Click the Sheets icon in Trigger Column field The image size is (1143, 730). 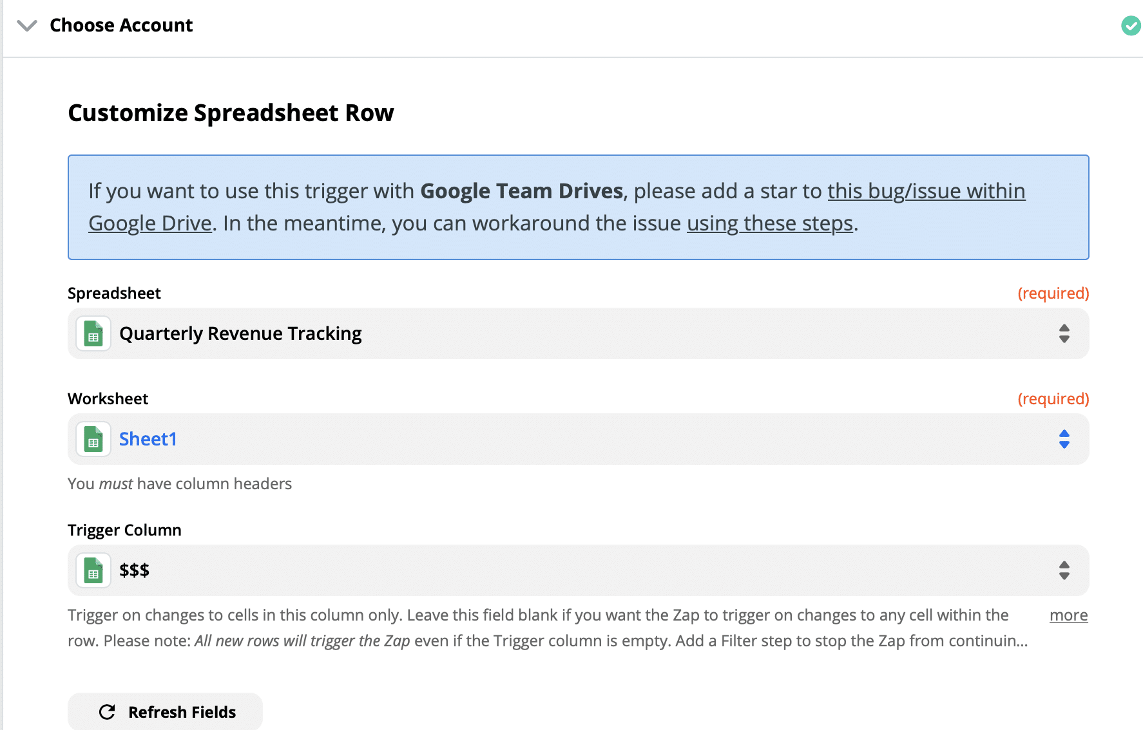click(x=93, y=570)
